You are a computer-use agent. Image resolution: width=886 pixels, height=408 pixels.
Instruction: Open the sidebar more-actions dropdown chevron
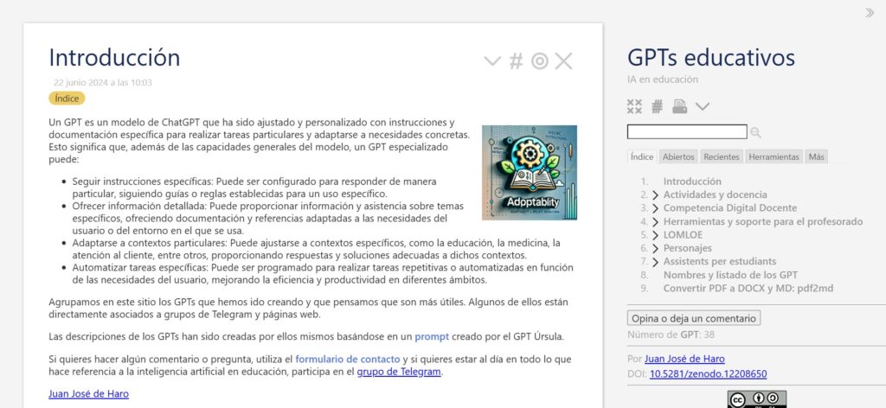(703, 106)
